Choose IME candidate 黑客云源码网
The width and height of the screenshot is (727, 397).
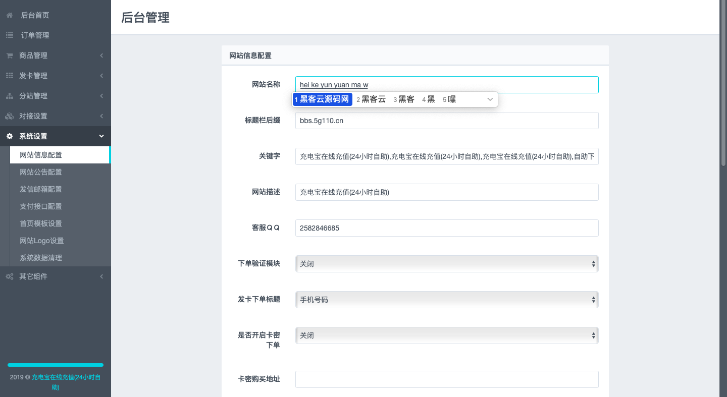(323, 99)
